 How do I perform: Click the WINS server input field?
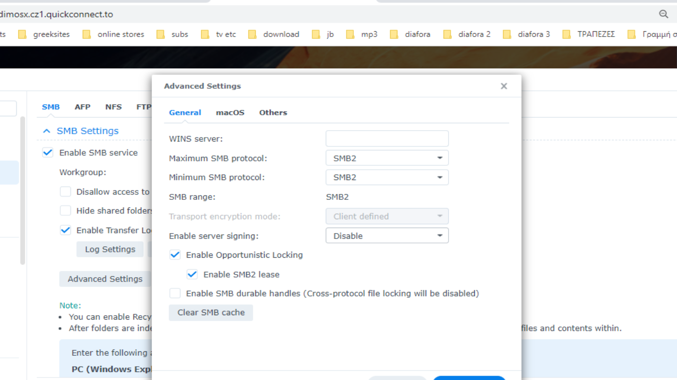pyautogui.click(x=387, y=139)
